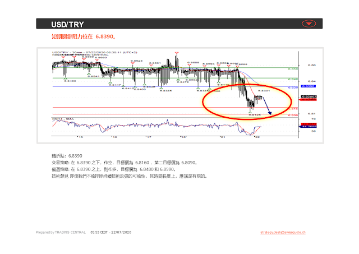Screen dimensions: 359x254
Task: Select the alternative line with 6.8480 and 6.8590
Action: click(114, 169)
